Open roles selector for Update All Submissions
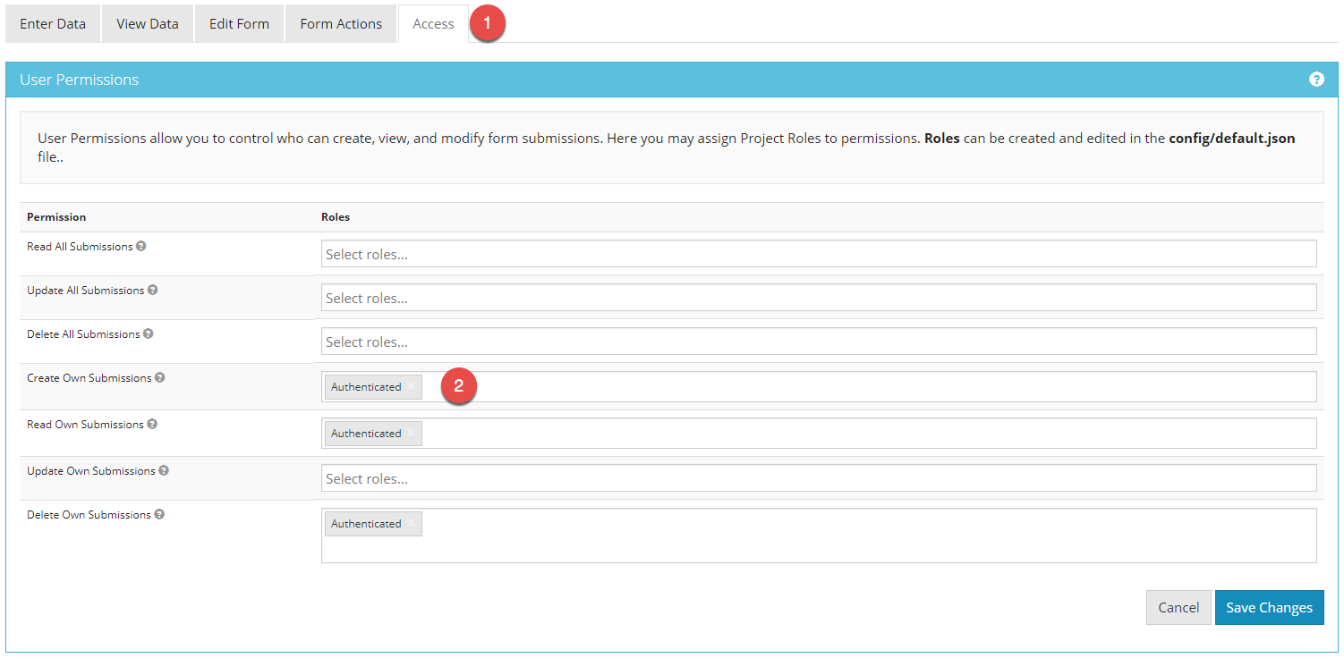 (x=818, y=298)
